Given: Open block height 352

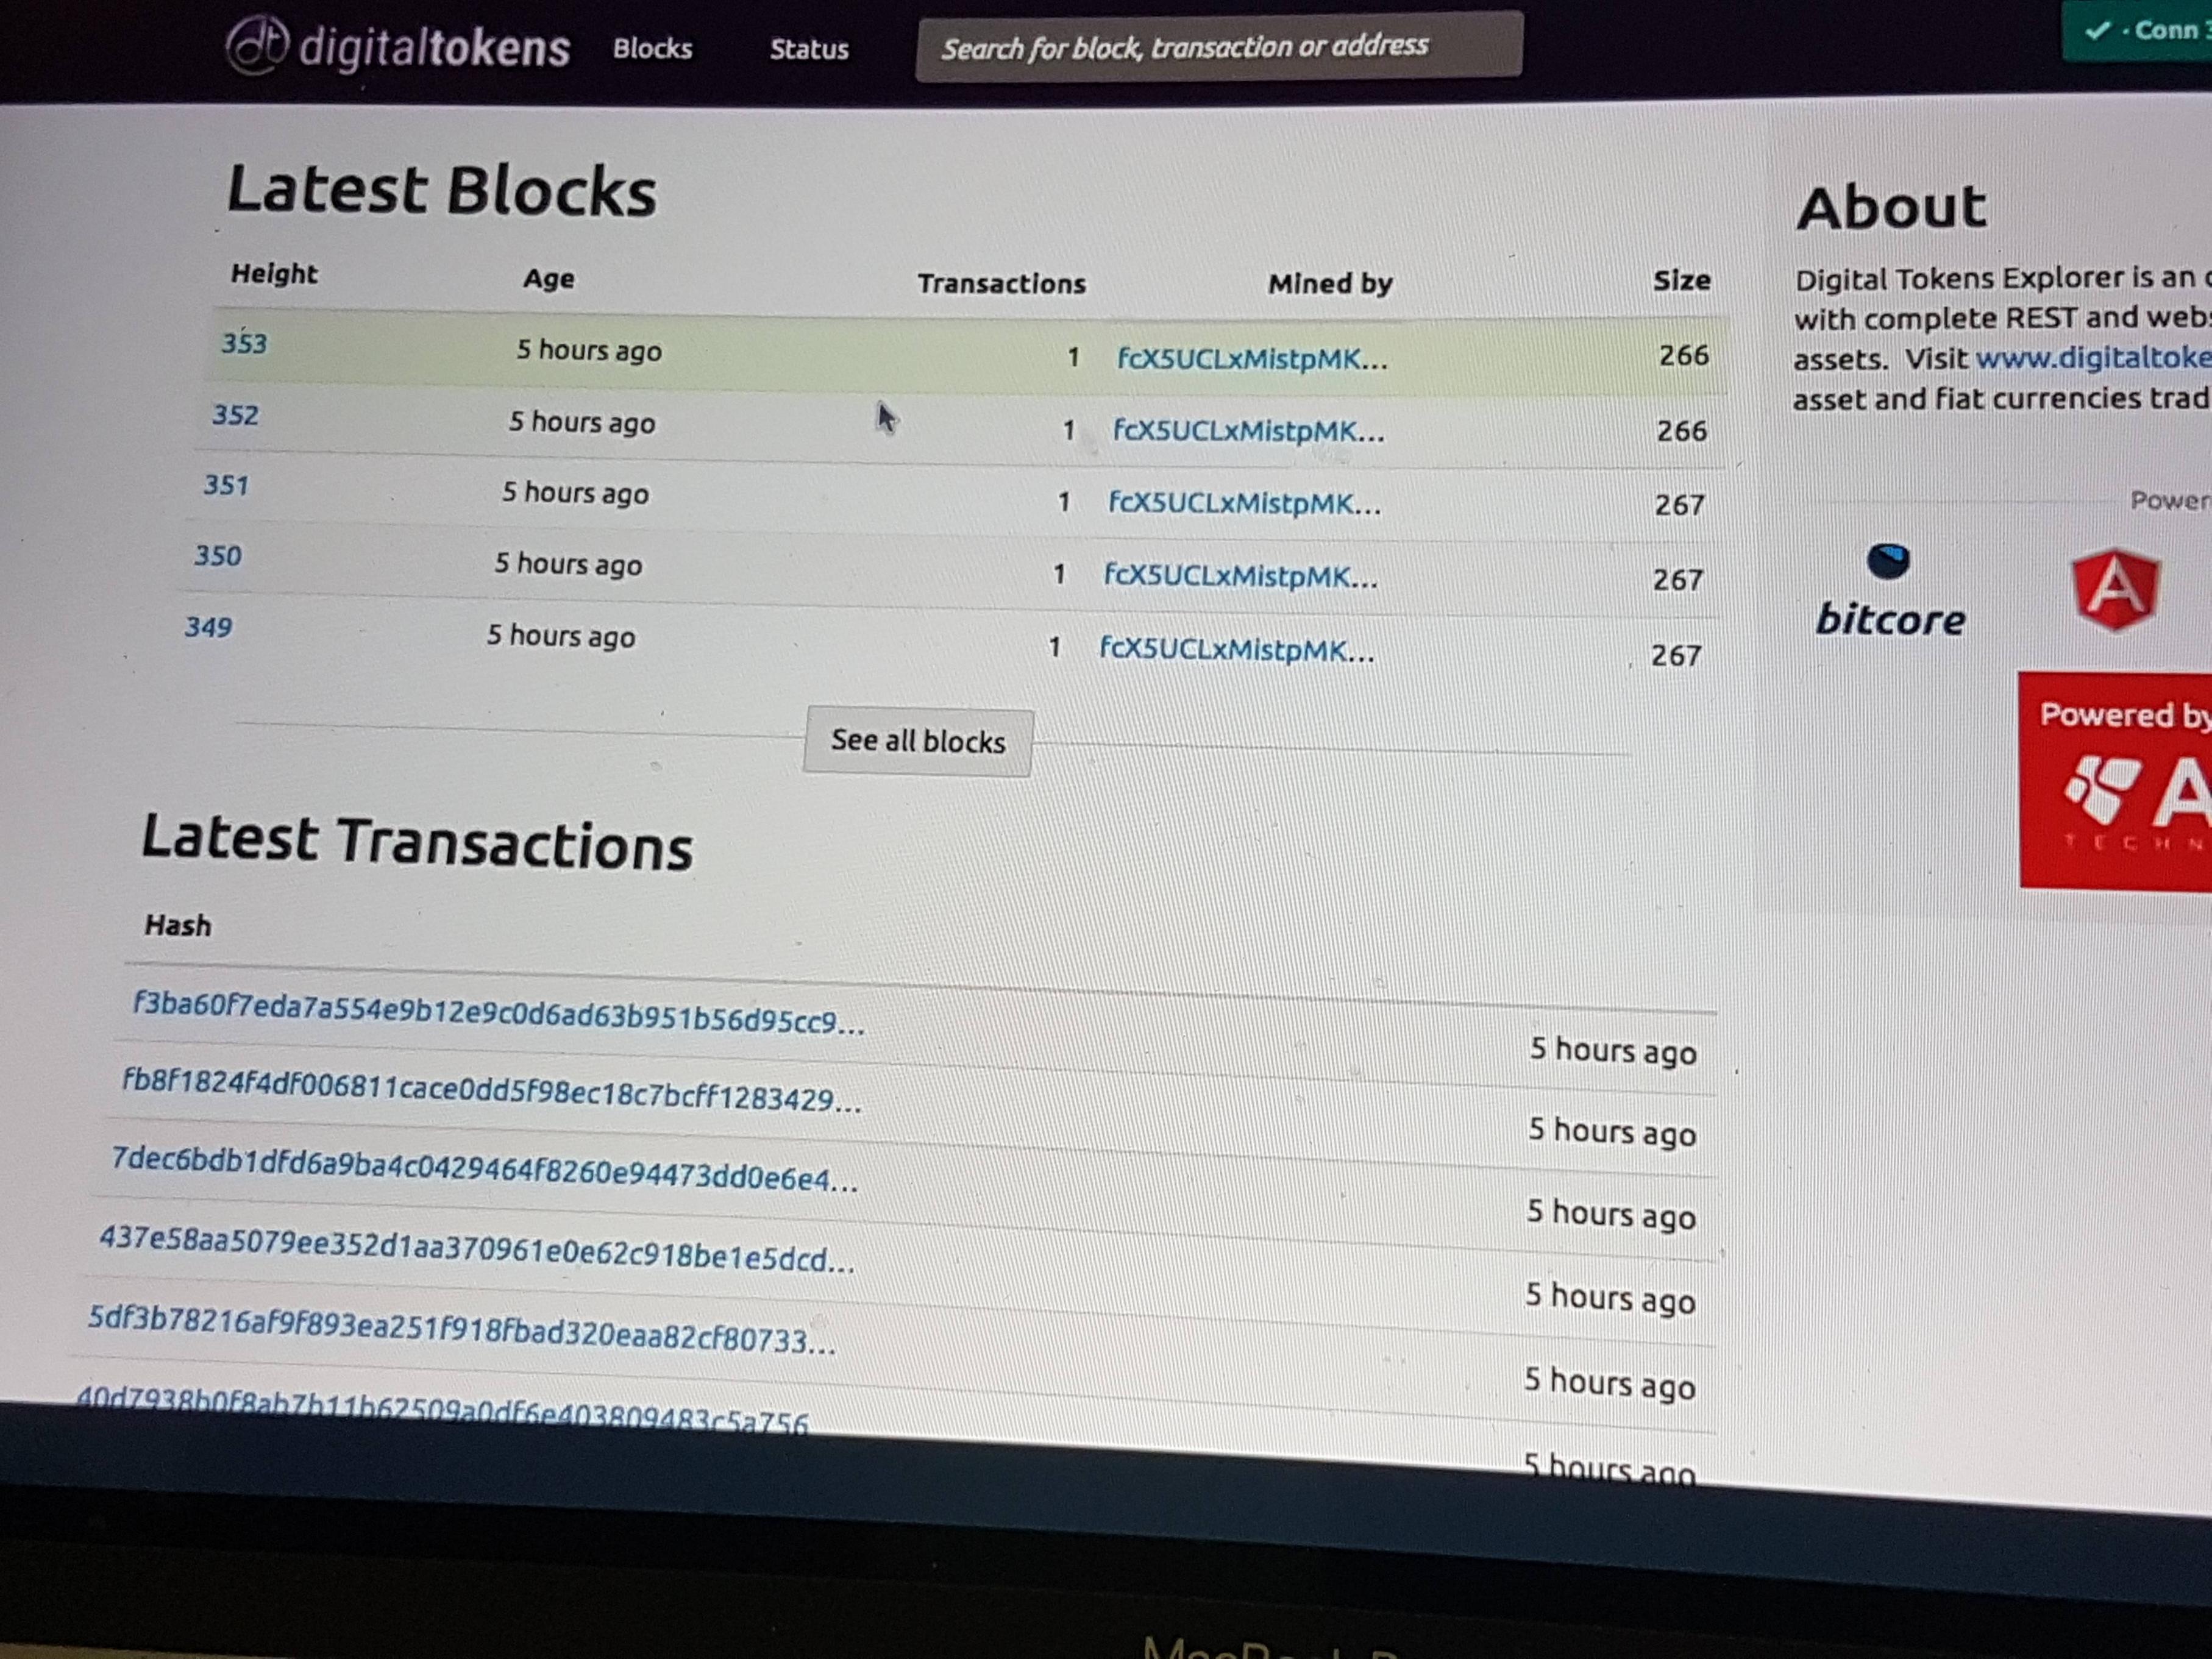Looking at the screenshot, I should click(235, 415).
